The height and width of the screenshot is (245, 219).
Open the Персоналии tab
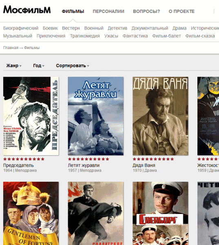point(108,11)
